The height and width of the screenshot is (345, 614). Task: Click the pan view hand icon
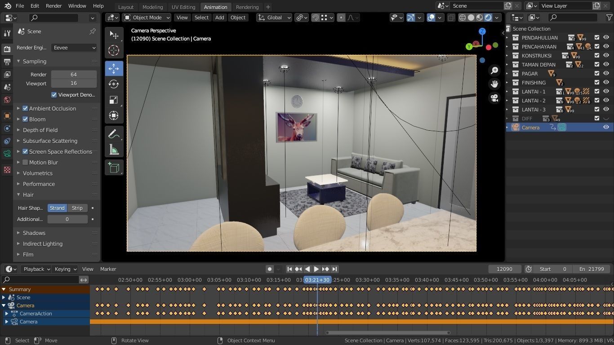(494, 84)
